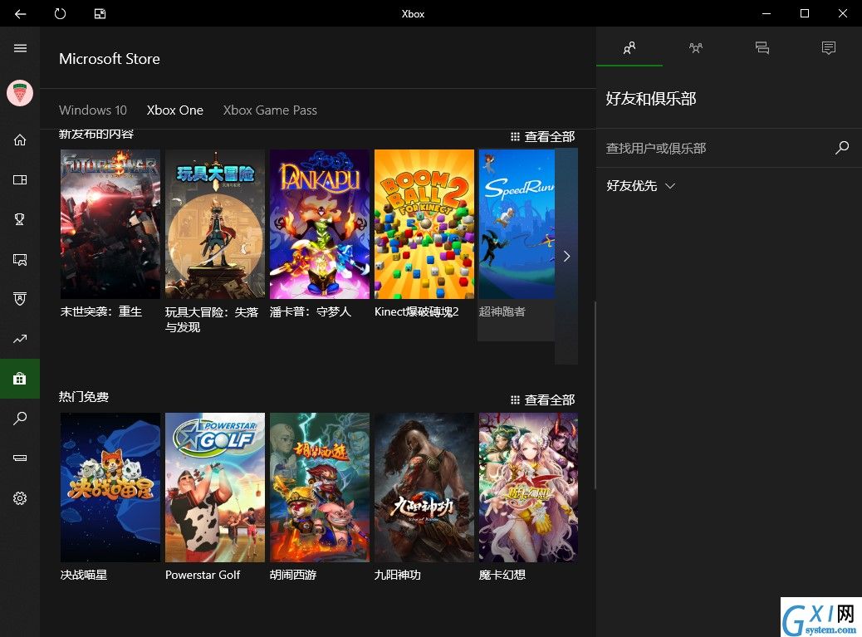Click the Powerstar Golf title text
The width and height of the screenshot is (862, 637).
tap(203, 575)
